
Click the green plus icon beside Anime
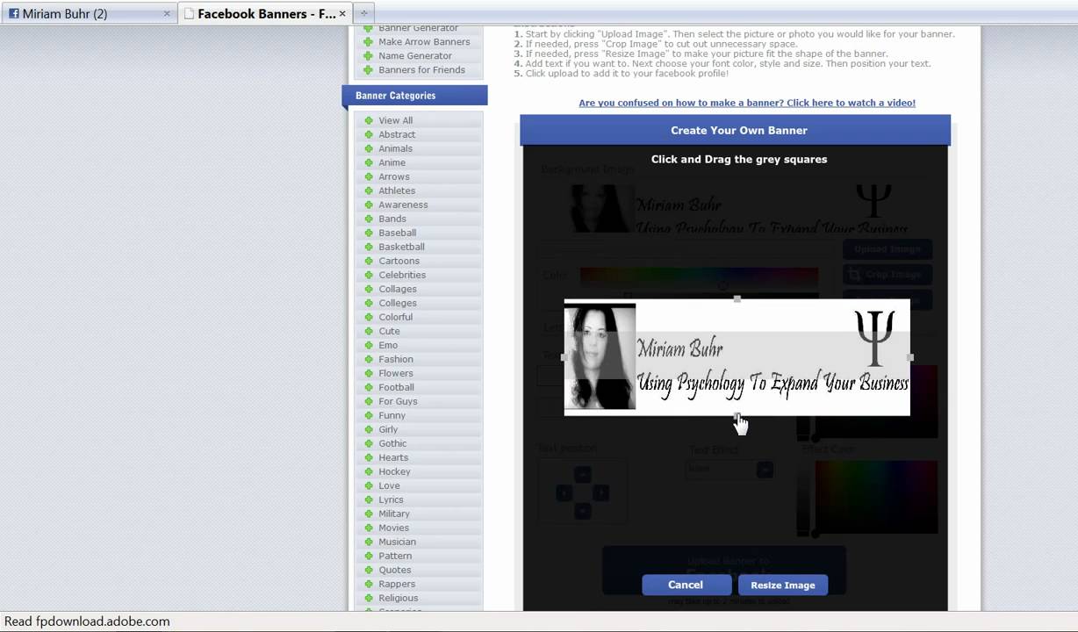369,162
